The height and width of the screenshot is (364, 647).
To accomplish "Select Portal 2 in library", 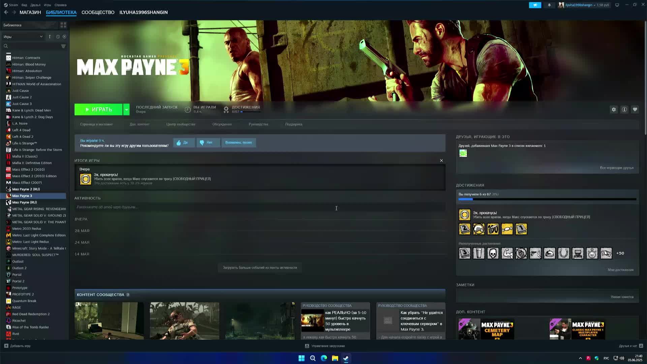I will [x=18, y=281].
